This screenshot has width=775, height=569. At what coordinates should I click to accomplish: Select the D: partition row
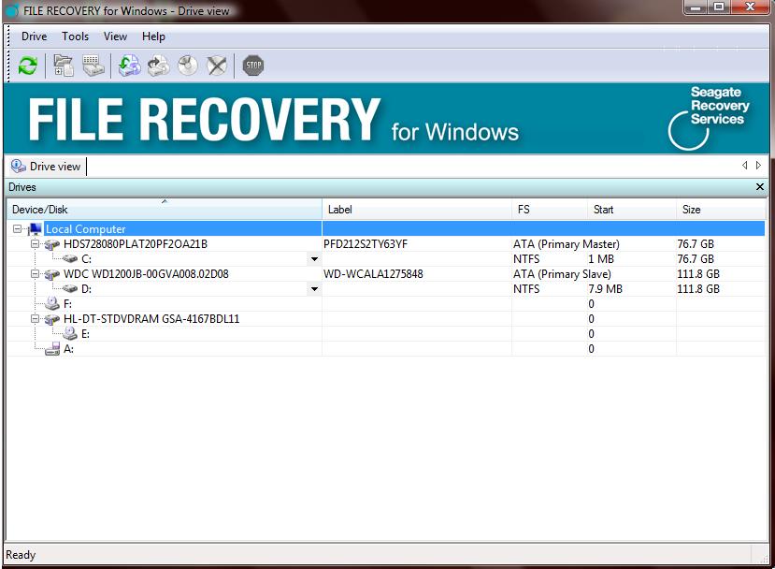386,289
